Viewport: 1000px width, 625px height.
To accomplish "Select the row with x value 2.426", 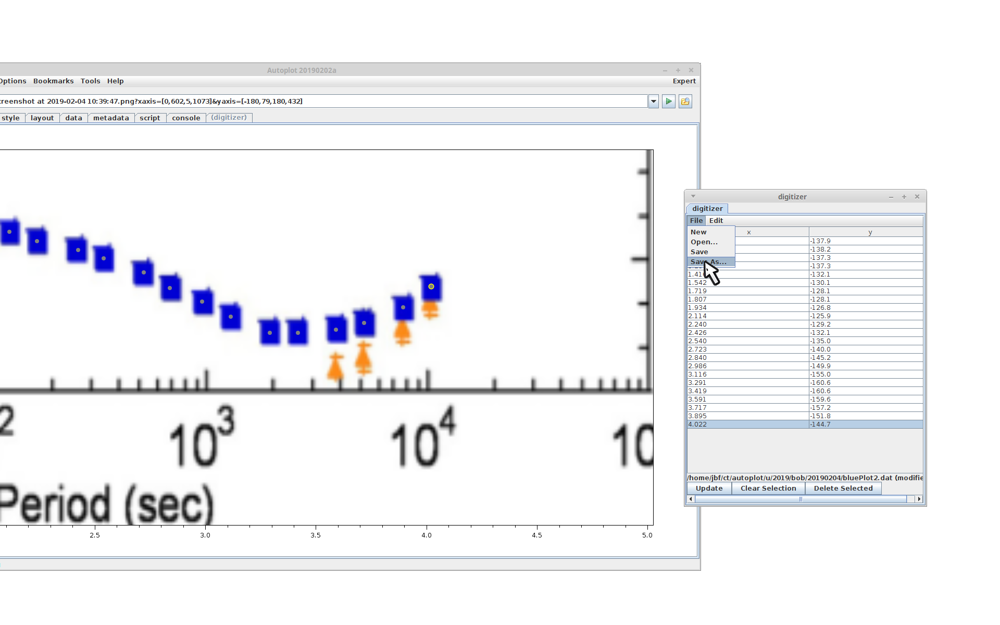I will click(805, 333).
